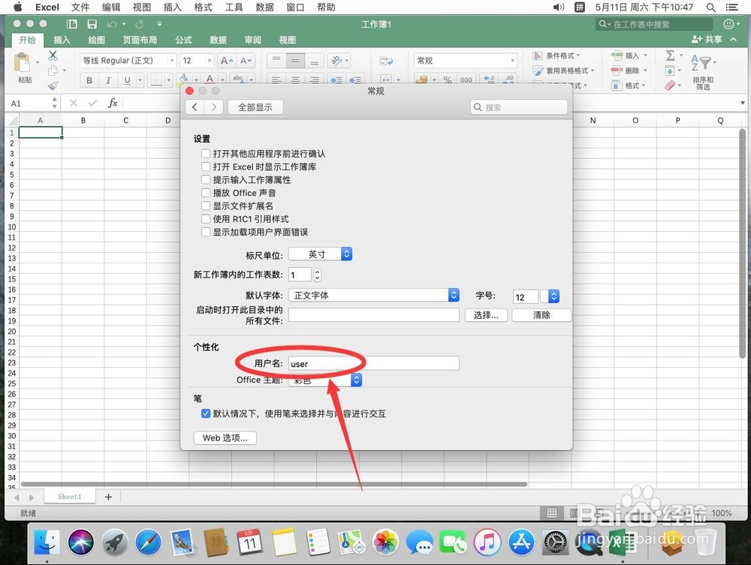The width and height of the screenshot is (751, 565).
Task: Click the fx insert function icon
Action: click(113, 103)
